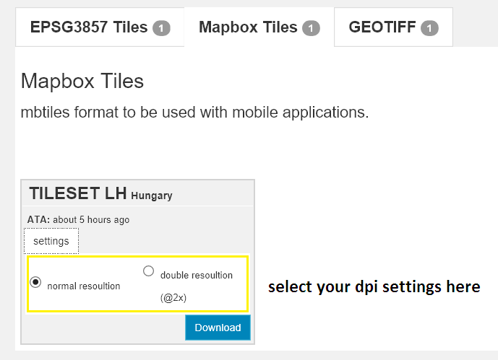Click the count badge on Mapbox Tiles

click(311, 29)
